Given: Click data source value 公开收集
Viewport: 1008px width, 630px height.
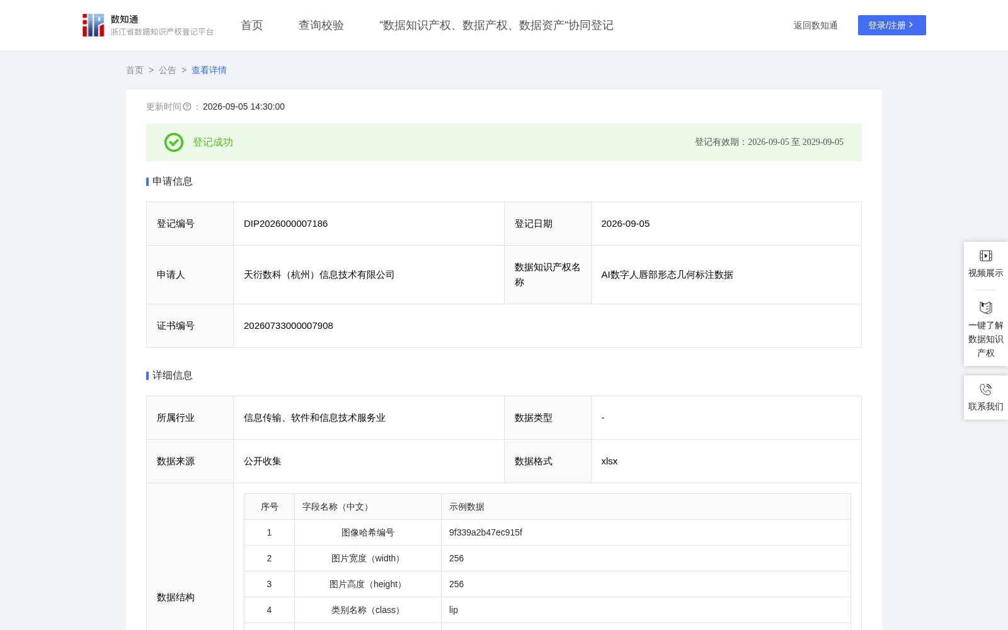Looking at the screenshot, I should 263,461.
